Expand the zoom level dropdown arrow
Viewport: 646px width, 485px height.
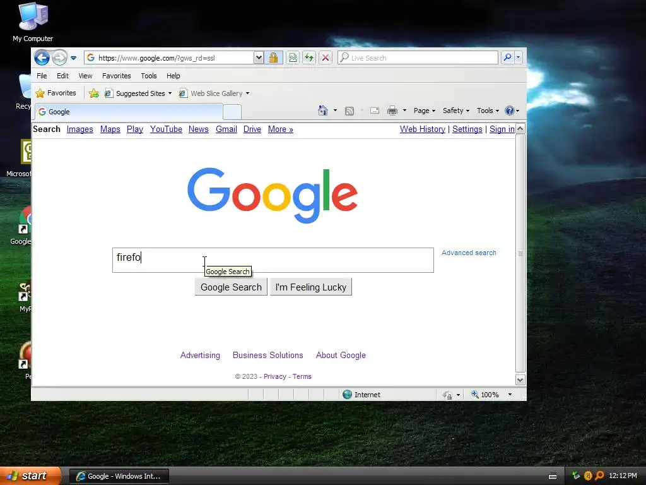(x=510, y=395)
